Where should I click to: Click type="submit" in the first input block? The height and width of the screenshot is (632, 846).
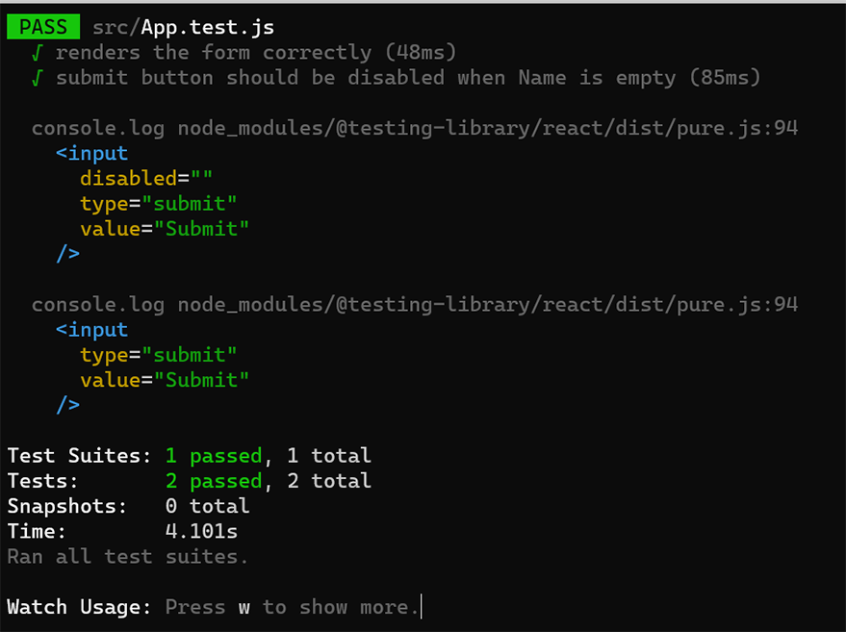click(x=159, y=204)
